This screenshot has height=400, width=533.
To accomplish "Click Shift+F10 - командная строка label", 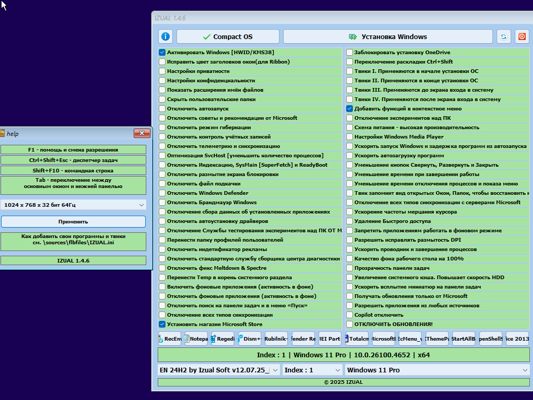I will click(x=73, y=170).
